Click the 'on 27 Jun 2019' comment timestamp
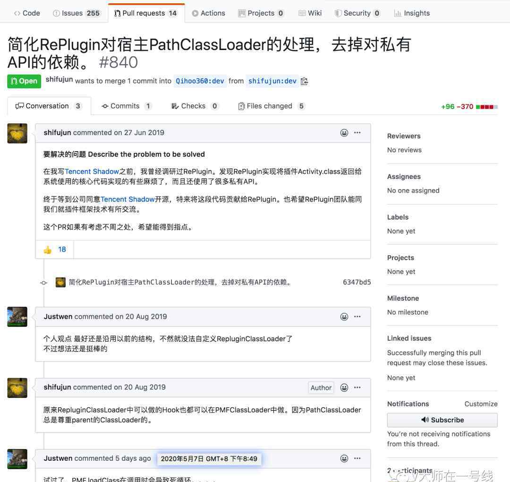The width and height of the screenshot is (510, 482). [139, 133]
